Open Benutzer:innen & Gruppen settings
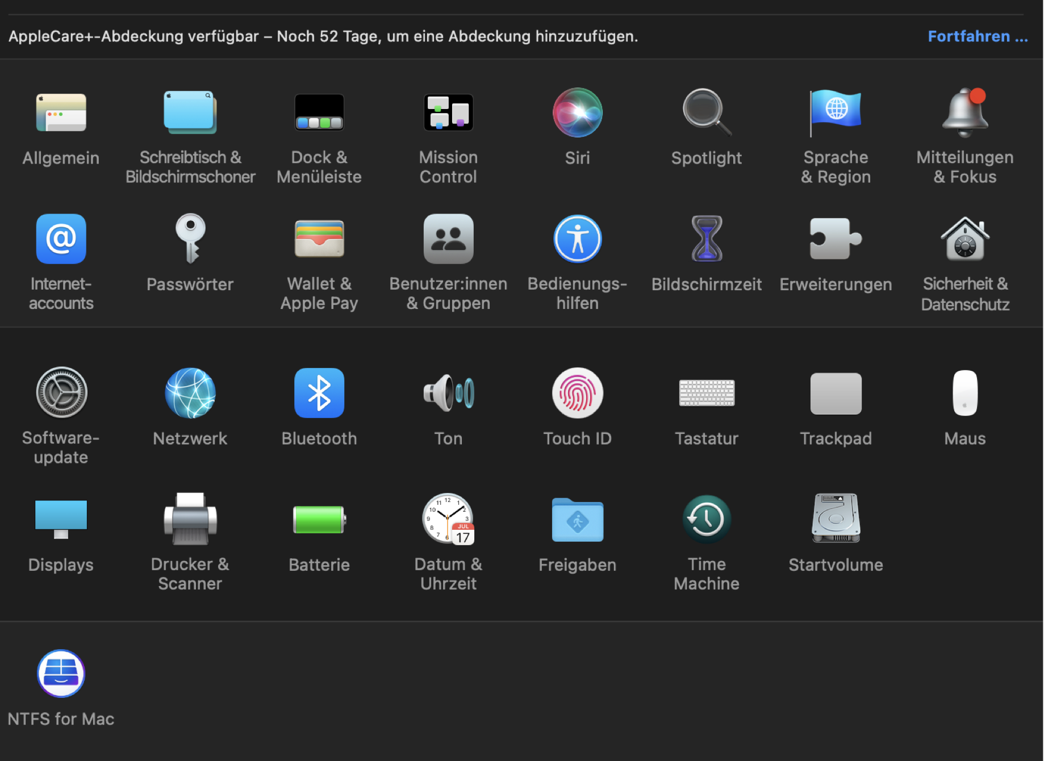 coord(448,239)
